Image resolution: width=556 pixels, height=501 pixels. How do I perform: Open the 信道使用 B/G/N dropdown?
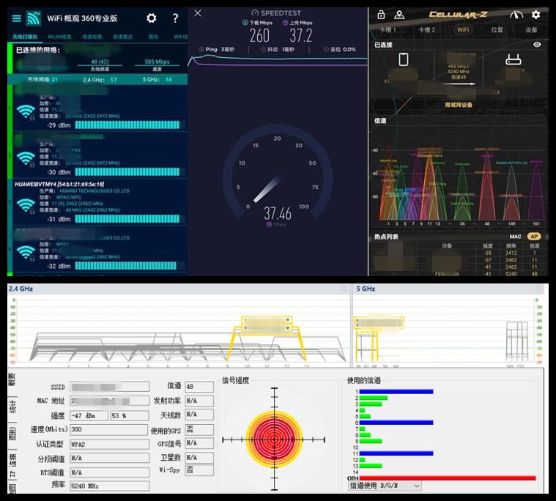click(385, 486)
